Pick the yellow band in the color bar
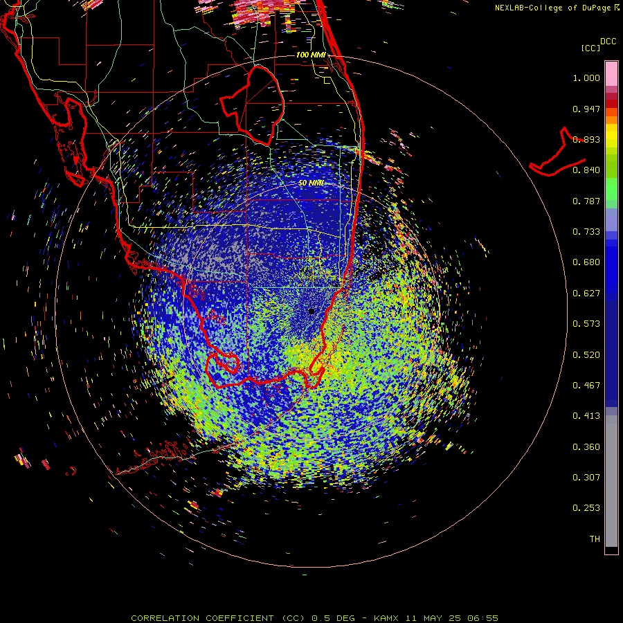This screenshot has height=623, width=623. (x=611, y=135)
